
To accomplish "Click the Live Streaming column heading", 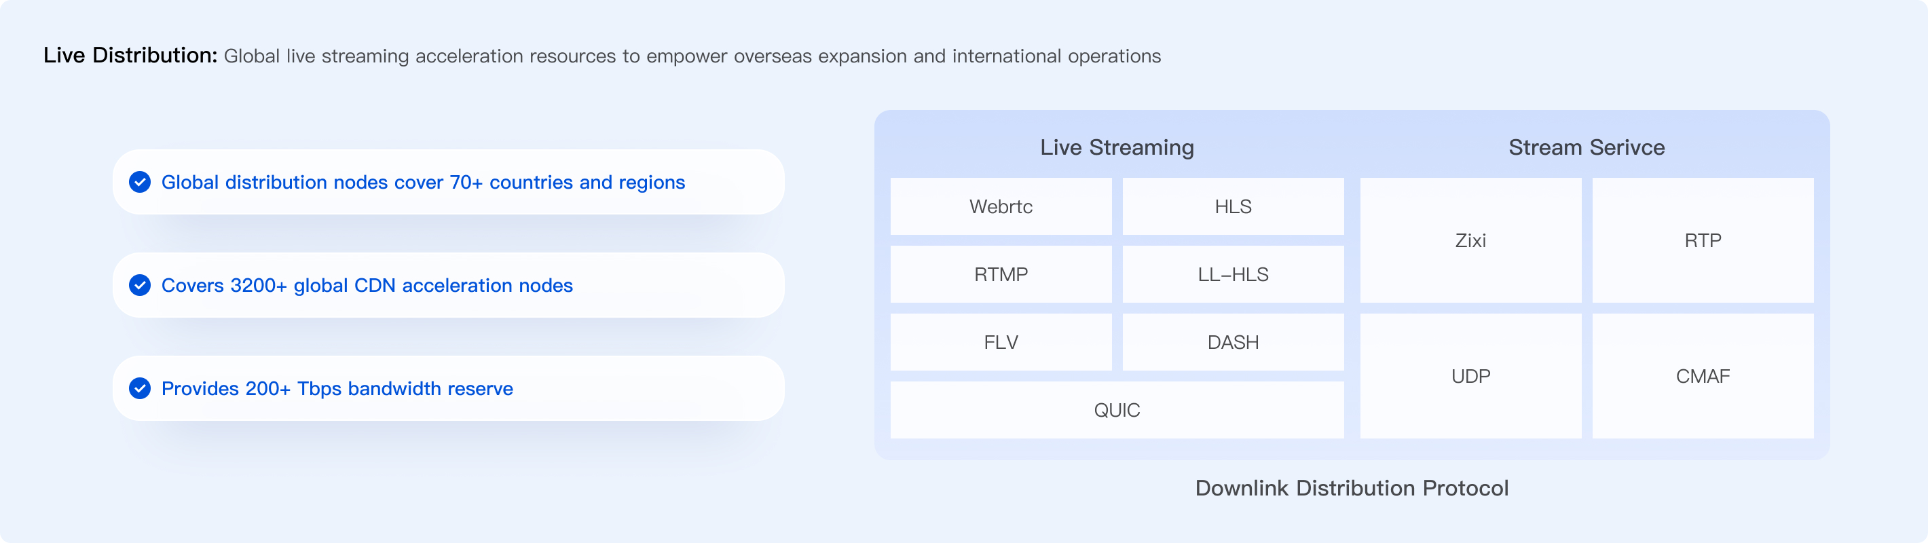I will point(1117,147).
